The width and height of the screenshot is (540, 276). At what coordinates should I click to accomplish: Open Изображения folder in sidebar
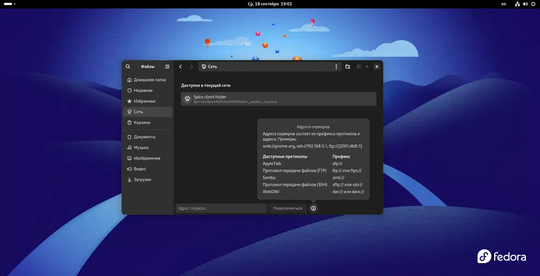coord(148,158)
